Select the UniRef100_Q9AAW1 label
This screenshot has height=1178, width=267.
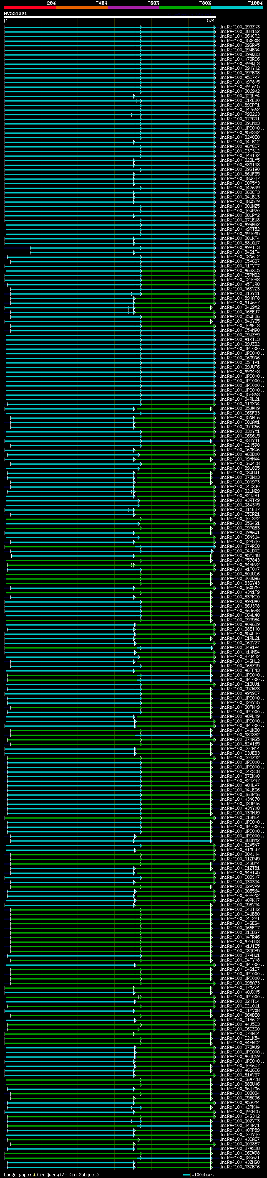[x=239, y=533]
